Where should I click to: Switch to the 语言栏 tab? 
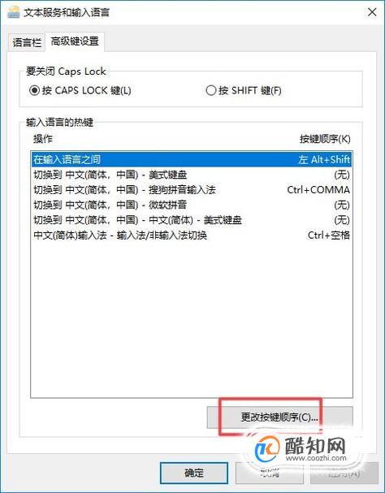(27, 42)
